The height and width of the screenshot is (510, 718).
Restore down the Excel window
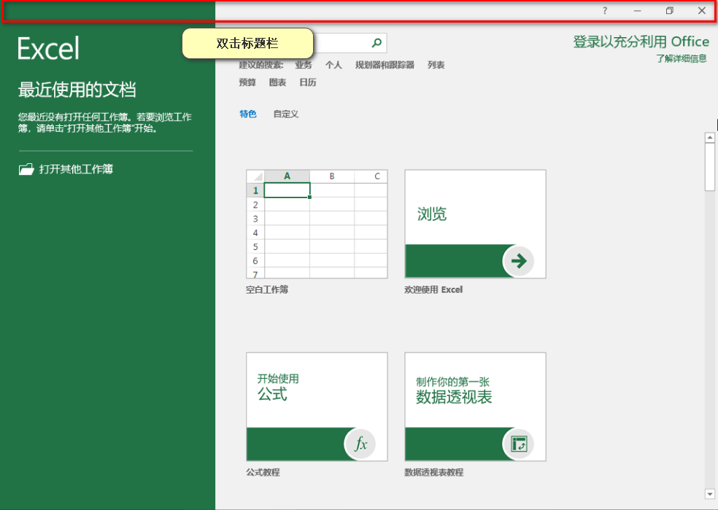click(x=669, y=10)
